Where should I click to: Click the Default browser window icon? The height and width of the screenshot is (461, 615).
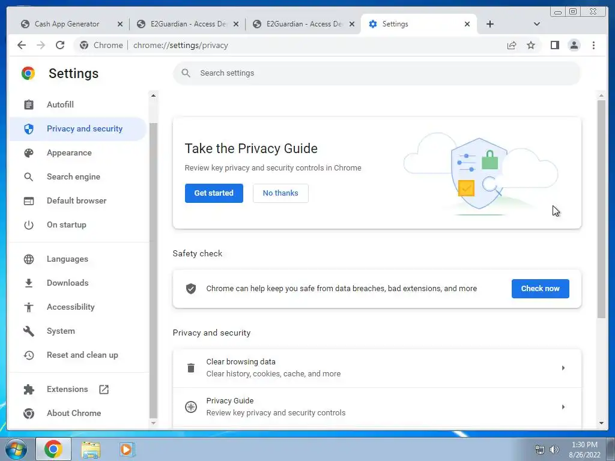point(29,200)
